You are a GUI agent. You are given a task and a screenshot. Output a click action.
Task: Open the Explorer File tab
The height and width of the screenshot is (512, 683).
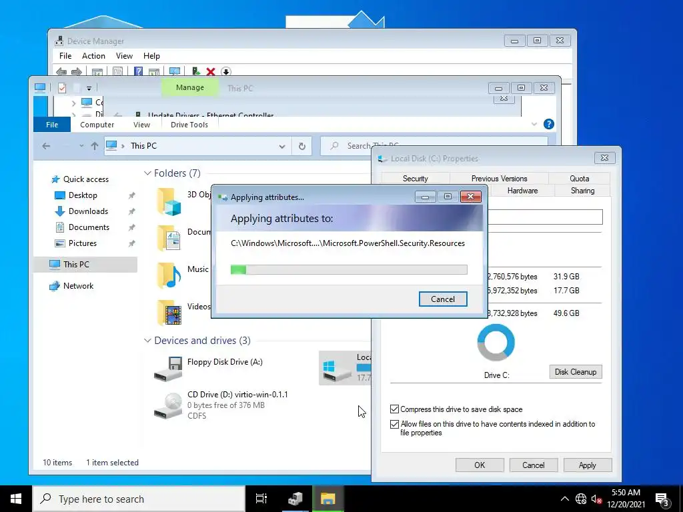pos(52,125)
